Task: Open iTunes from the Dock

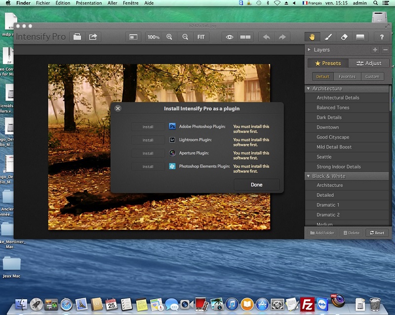Action: pyautogui.click(x=232, y=305)
